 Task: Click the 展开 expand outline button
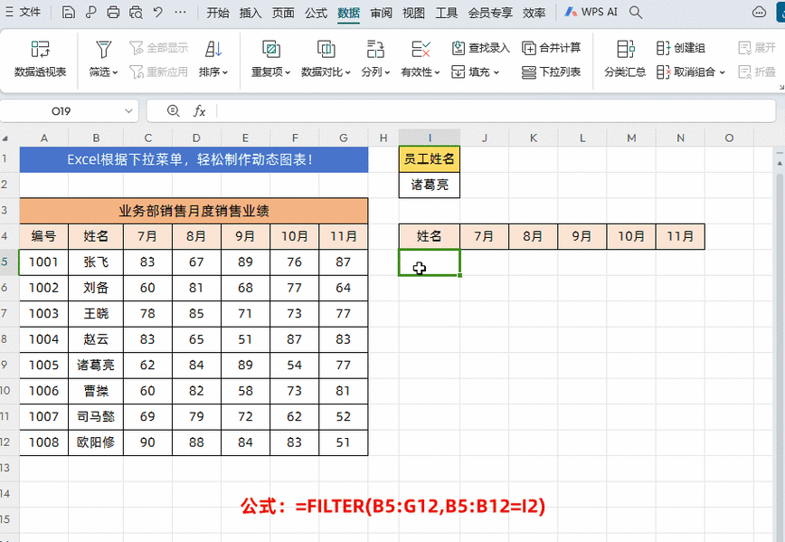[x=756, y=48]
